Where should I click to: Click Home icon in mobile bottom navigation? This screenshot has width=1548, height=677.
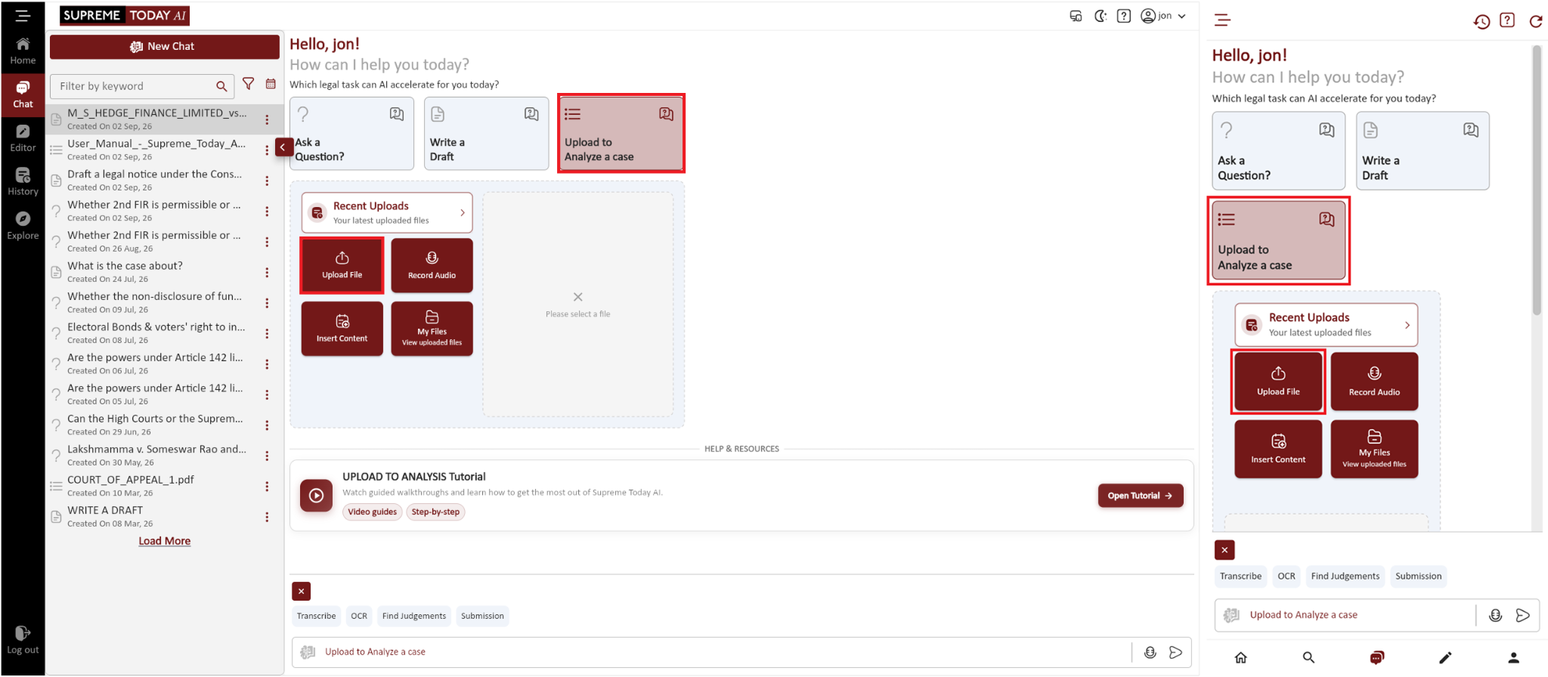pos(1240,657)
